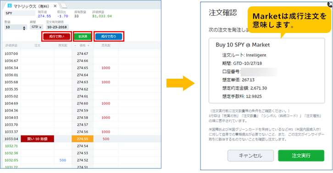Click the expiry date field 10-23-2018
This screenshot has width=333, height=173.
point(57,27)
